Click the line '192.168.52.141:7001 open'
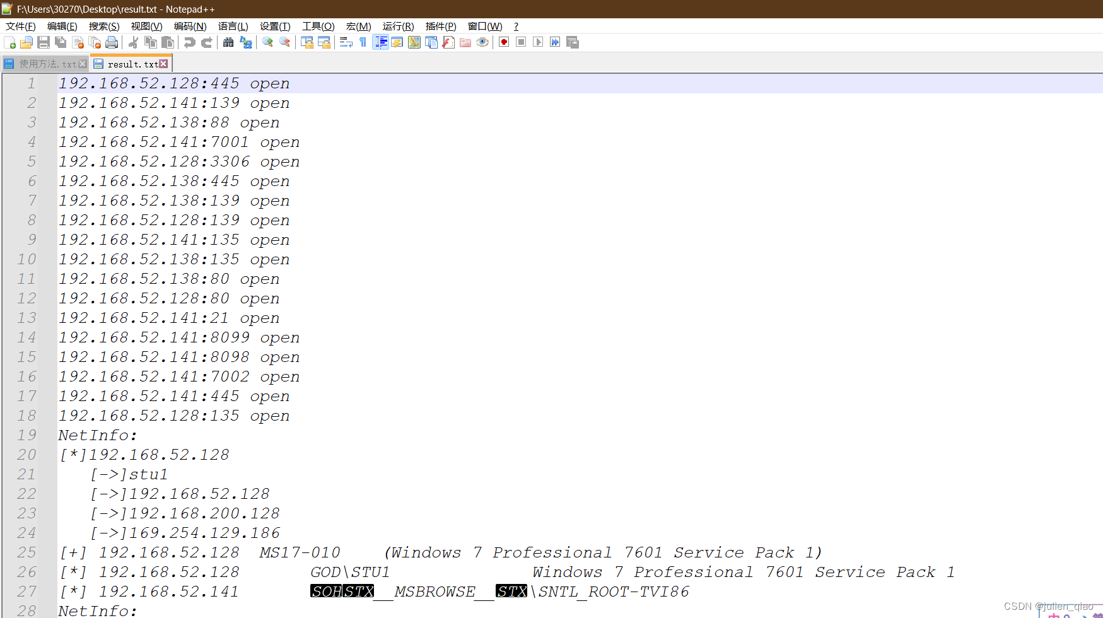Screen dimensions: 1103x618 pos(179,142)
